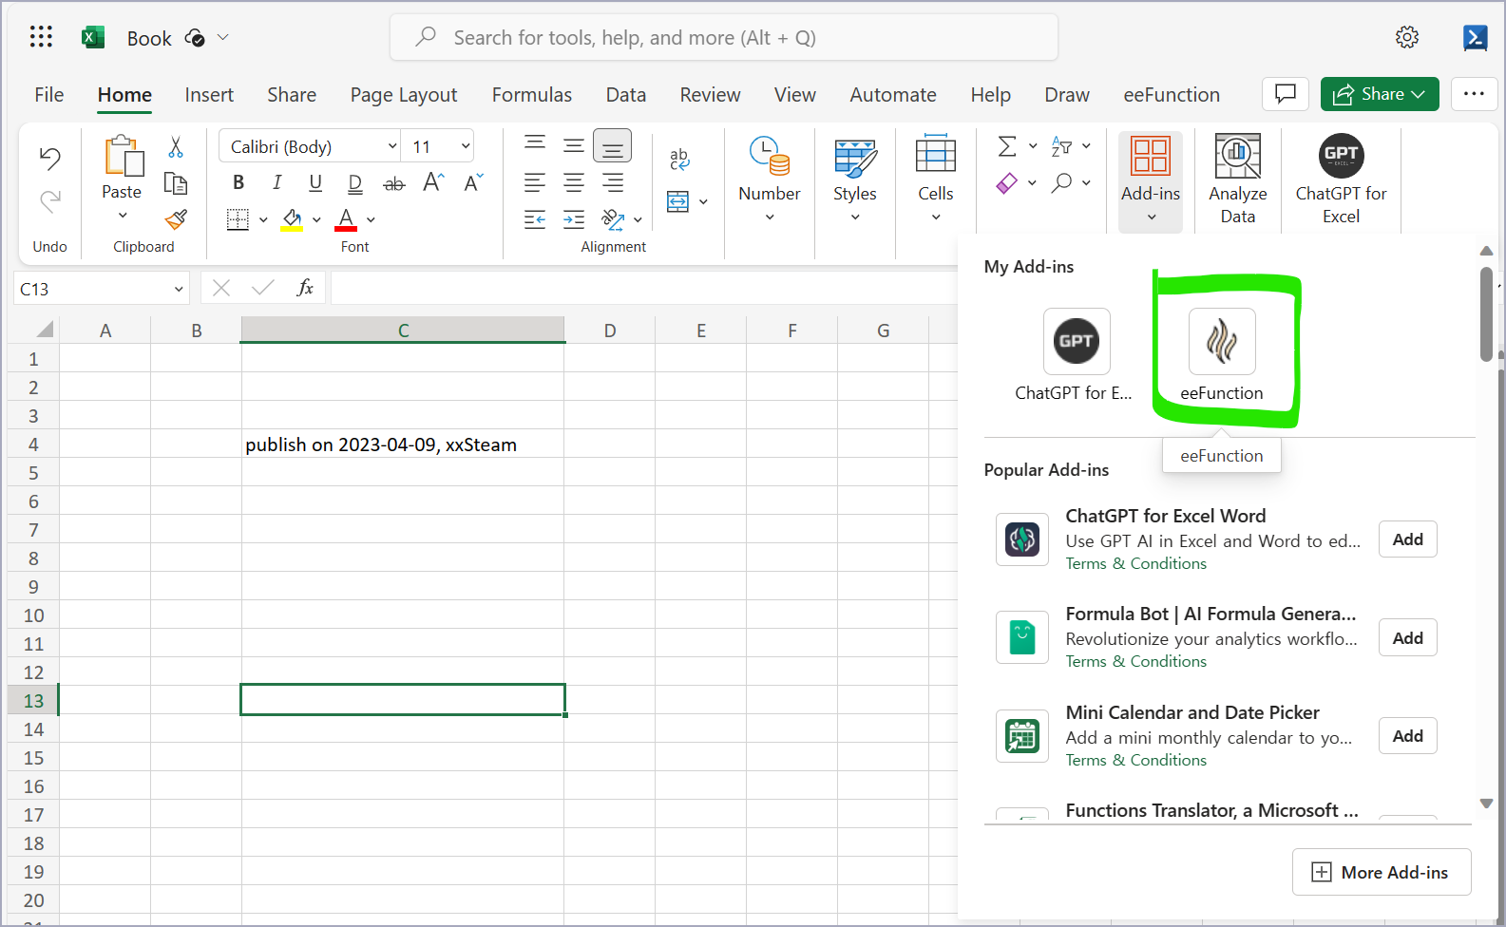
Task: Switch to the Formulas tab
Action: [532, 95]
